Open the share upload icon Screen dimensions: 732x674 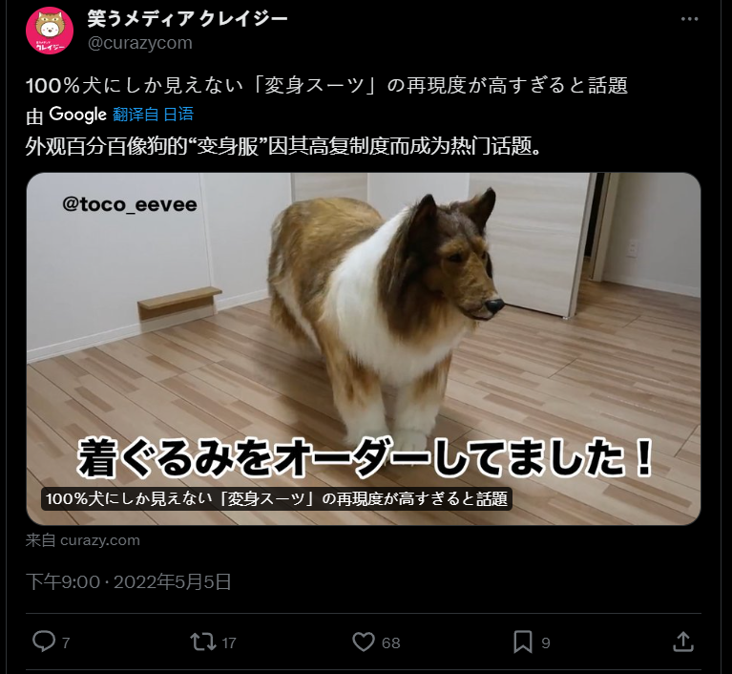click(683, 642)
